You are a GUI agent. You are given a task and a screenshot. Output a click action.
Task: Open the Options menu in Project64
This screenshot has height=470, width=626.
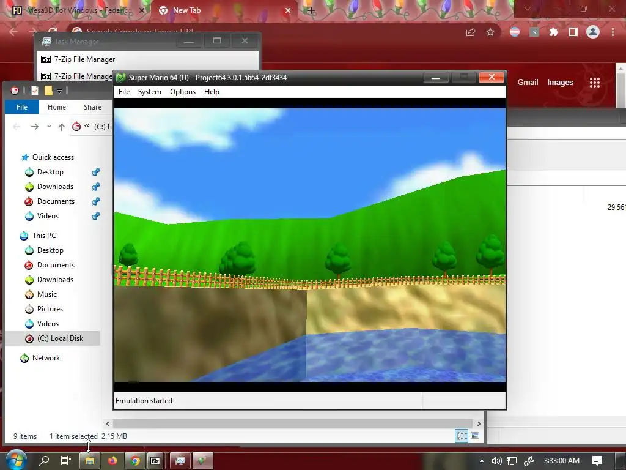pyautogui.click(x=183, y=92)
